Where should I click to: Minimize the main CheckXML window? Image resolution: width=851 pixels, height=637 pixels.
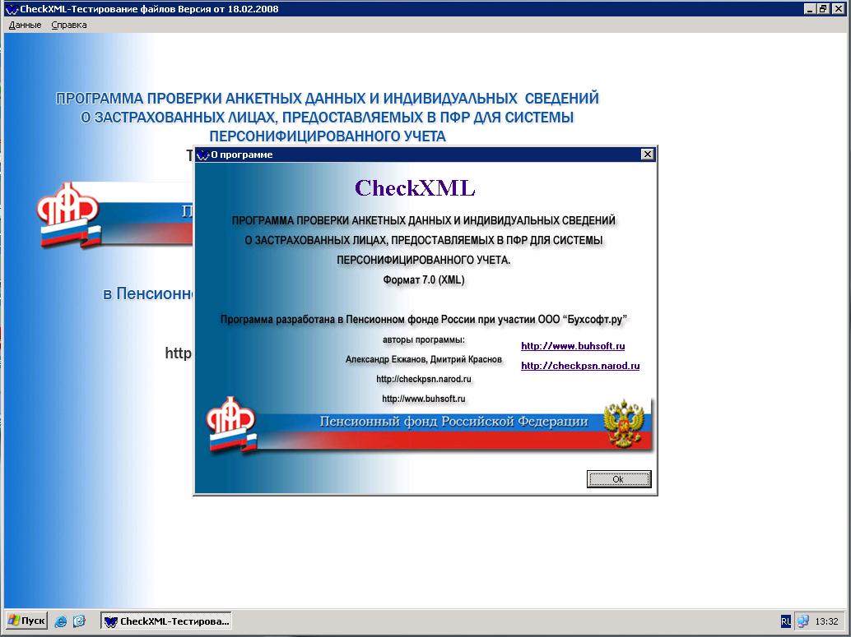811,8
